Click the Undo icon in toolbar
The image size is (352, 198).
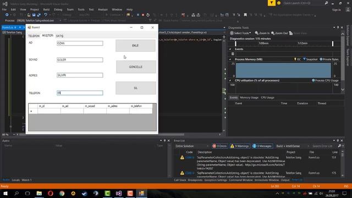[45, 15]
